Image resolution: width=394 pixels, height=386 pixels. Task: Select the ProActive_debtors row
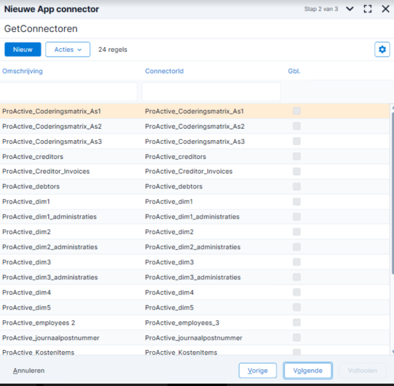[x=195, y=186]
